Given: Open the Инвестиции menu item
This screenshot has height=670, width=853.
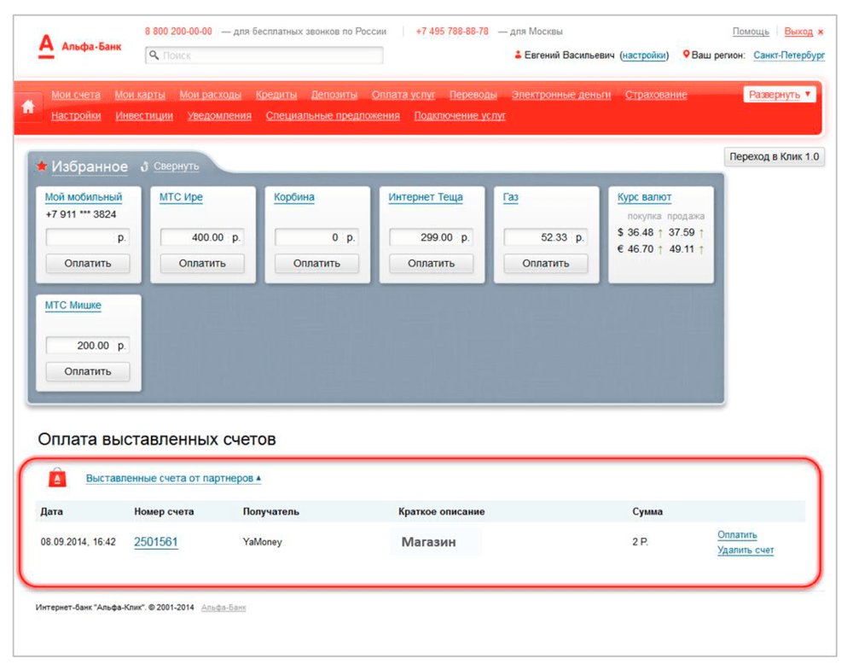Looking at the screenshot, I should 144,116.
